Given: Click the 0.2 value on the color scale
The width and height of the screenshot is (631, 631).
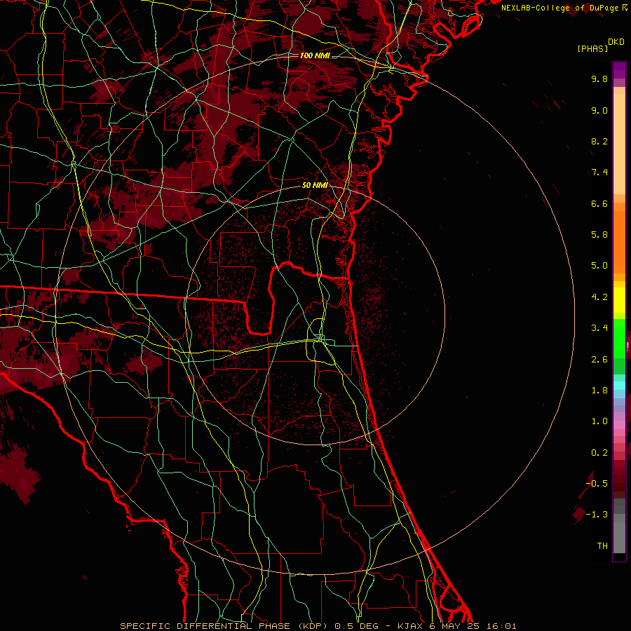Looking at the screenshot, I should 599,453.
